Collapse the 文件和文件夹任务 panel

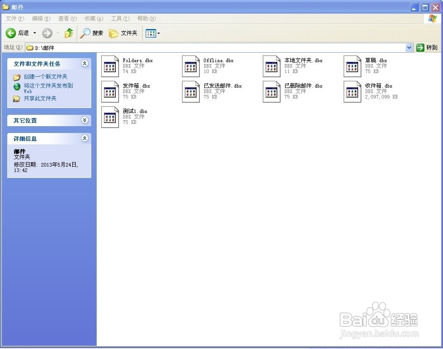coord(85,64)
